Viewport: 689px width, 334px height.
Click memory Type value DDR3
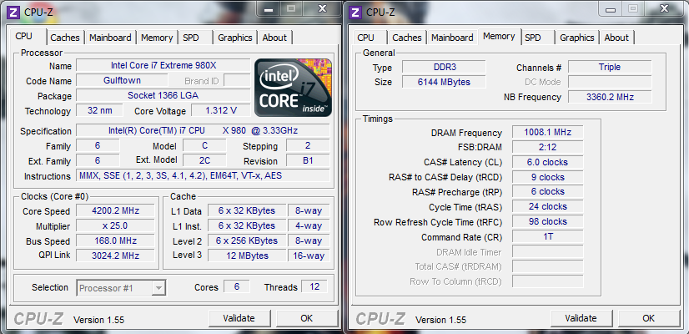tap(444, 67)
